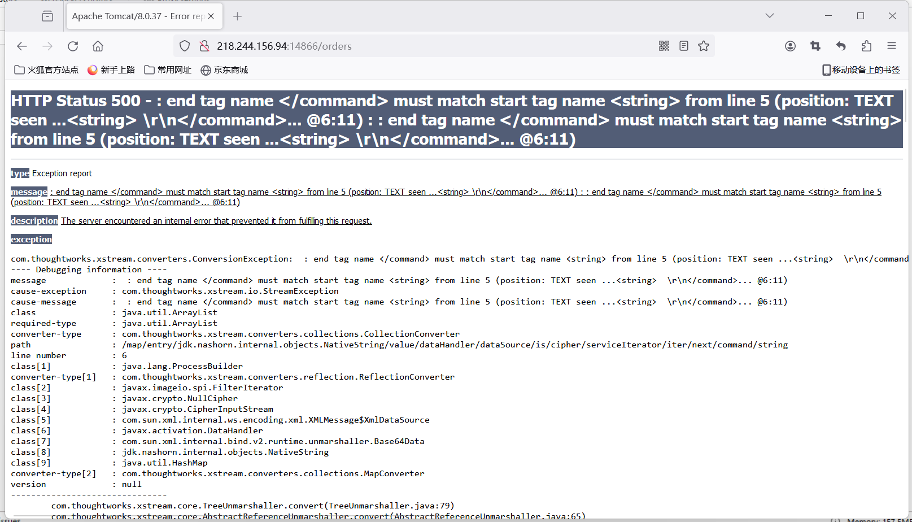This screenshot has width=912, height=522.
Task: Reload the current page
Action: 73,46
